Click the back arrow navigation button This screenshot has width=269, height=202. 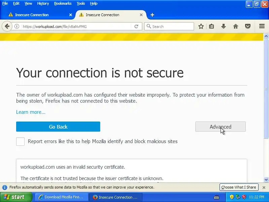[7, 26]
